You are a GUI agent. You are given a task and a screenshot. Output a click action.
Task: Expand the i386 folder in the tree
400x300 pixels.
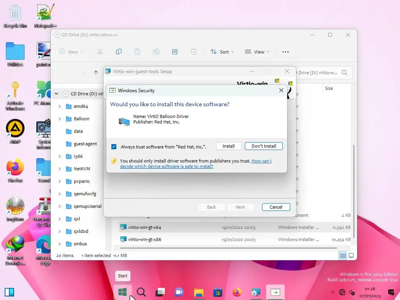pos(59,156)
